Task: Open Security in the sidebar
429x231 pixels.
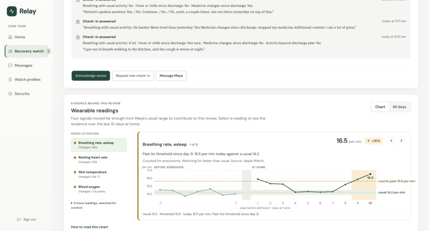Action: tap(27, 93)
